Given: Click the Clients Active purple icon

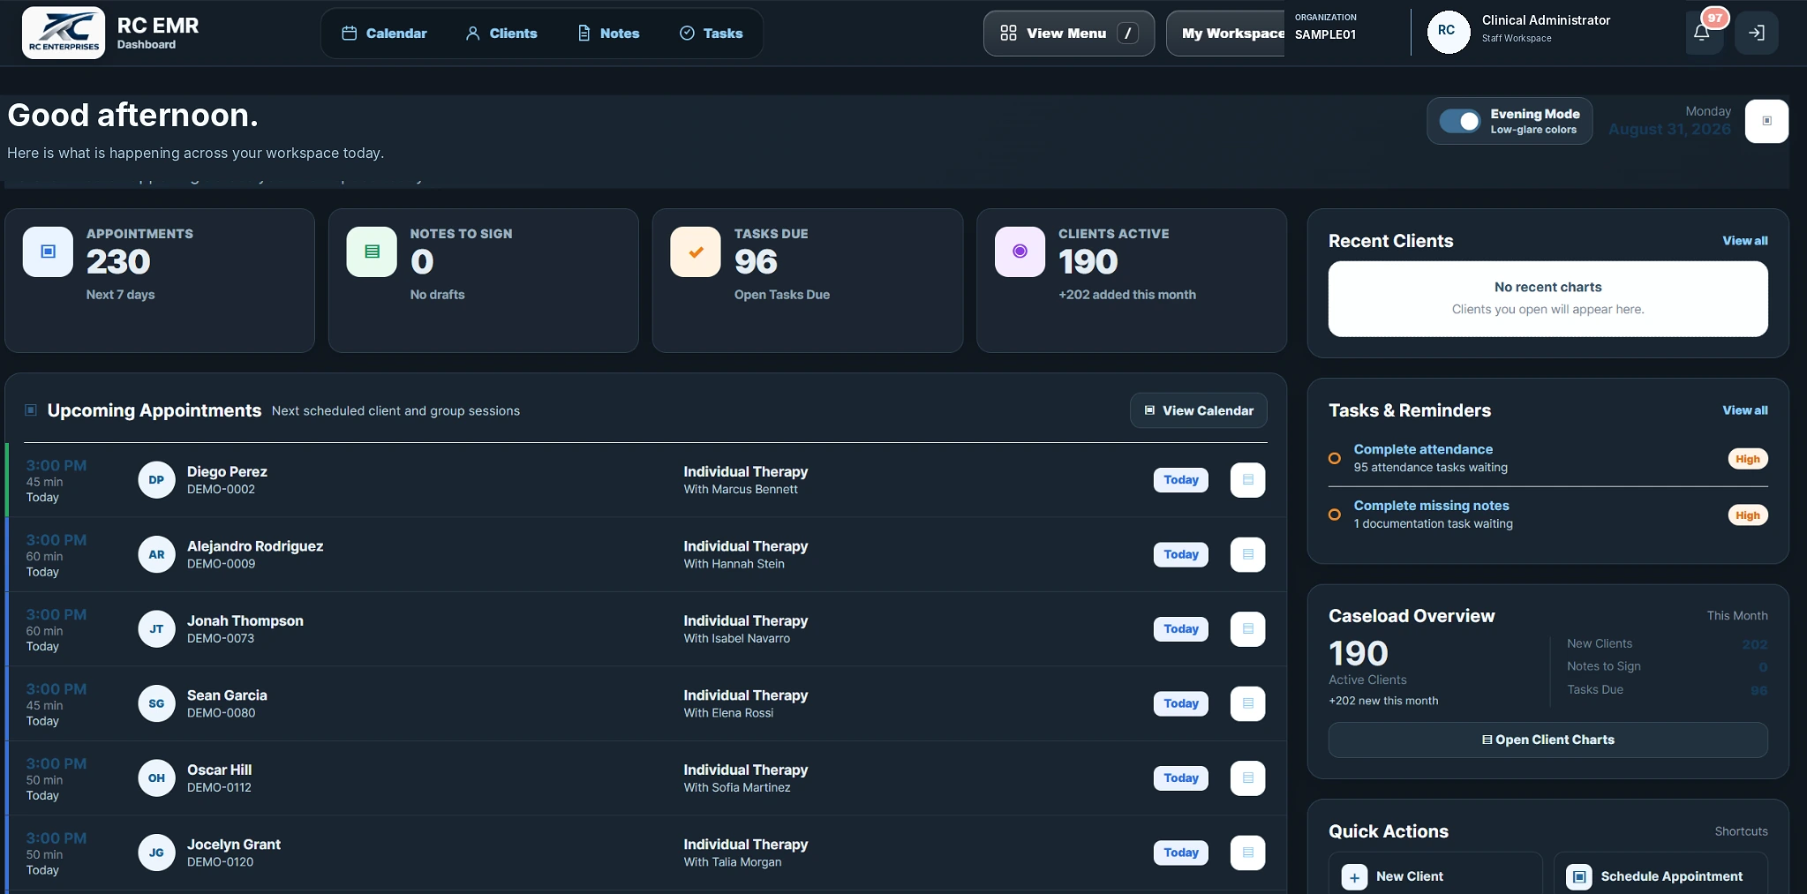Looking at the screenshot, I should [x=1020, y=252].
